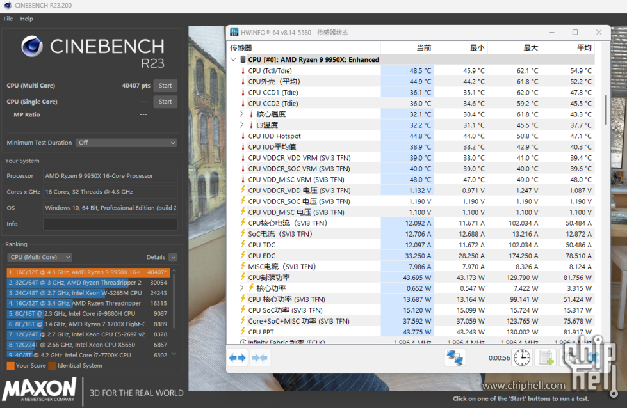Click the thermometer icon beside 核心温度
627x408 pixels.
click(x=251, y=114)
